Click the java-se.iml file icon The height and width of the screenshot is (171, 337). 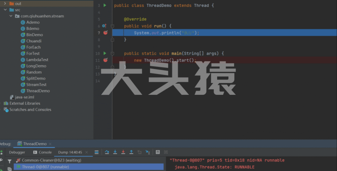(12, 97)
